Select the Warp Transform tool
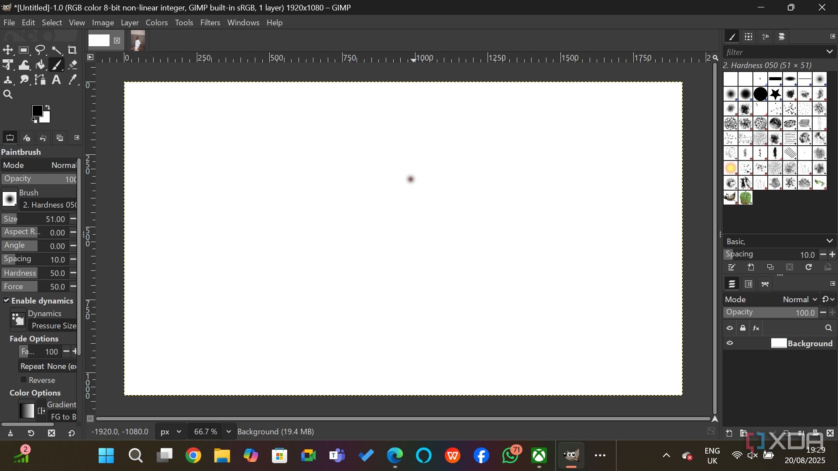 (x=24, y=65)
